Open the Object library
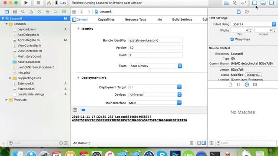Viewport: 278px width, 156px height. [247, 84]
